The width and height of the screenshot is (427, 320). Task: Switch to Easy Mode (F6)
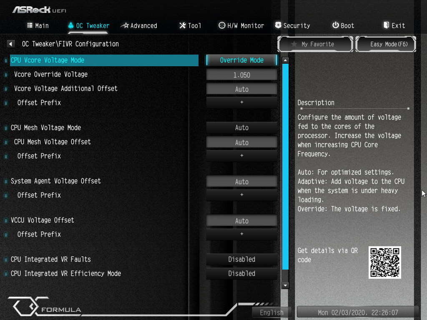pyautogui.click(x=386, y=44)
